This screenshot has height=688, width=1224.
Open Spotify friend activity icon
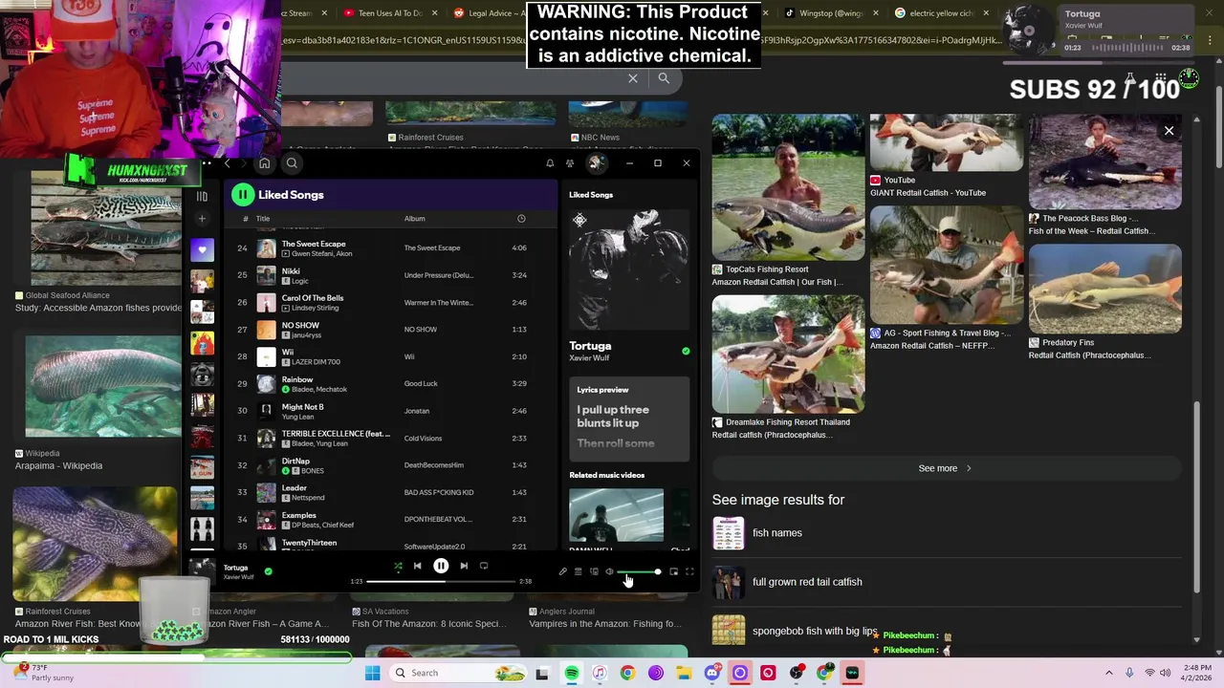tap(570, 163)
